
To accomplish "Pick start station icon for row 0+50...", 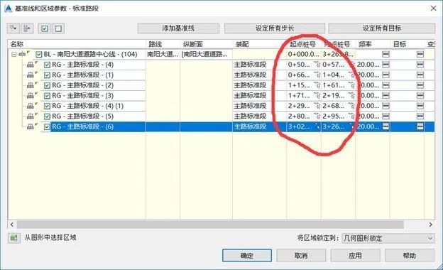I will 317,65.
